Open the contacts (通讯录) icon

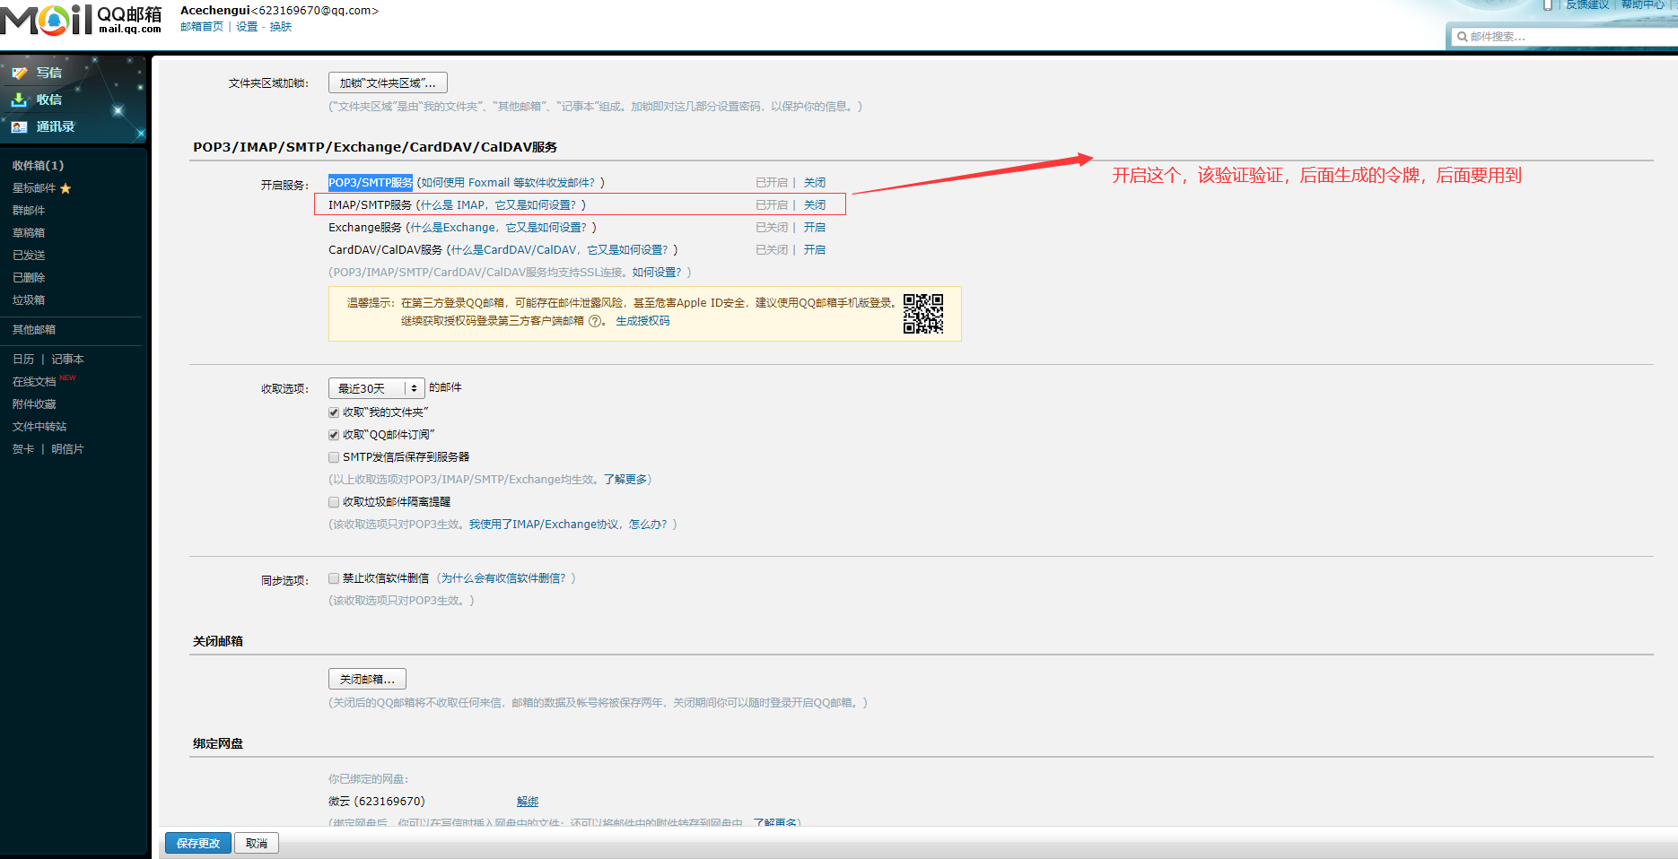point(20,126)
